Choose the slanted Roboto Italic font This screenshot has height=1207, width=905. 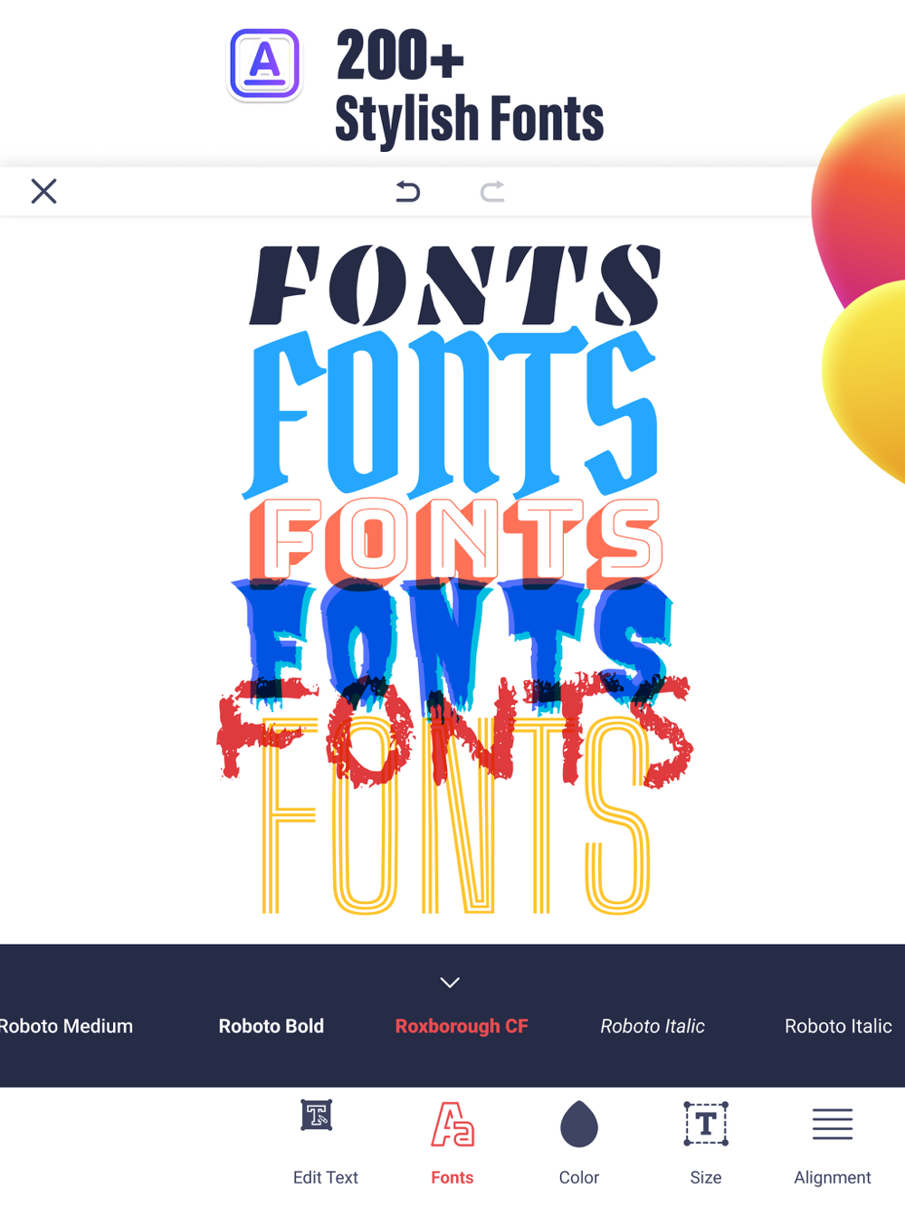coord(653,1026)
